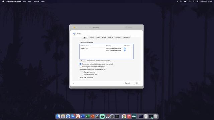Select the Wi-Fi tab
214x120 pixels.
click(x=85, y=37)
